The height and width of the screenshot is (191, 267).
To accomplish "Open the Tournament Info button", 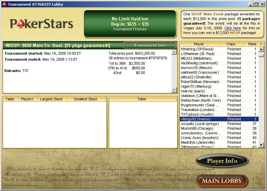I will pos(150,45).
